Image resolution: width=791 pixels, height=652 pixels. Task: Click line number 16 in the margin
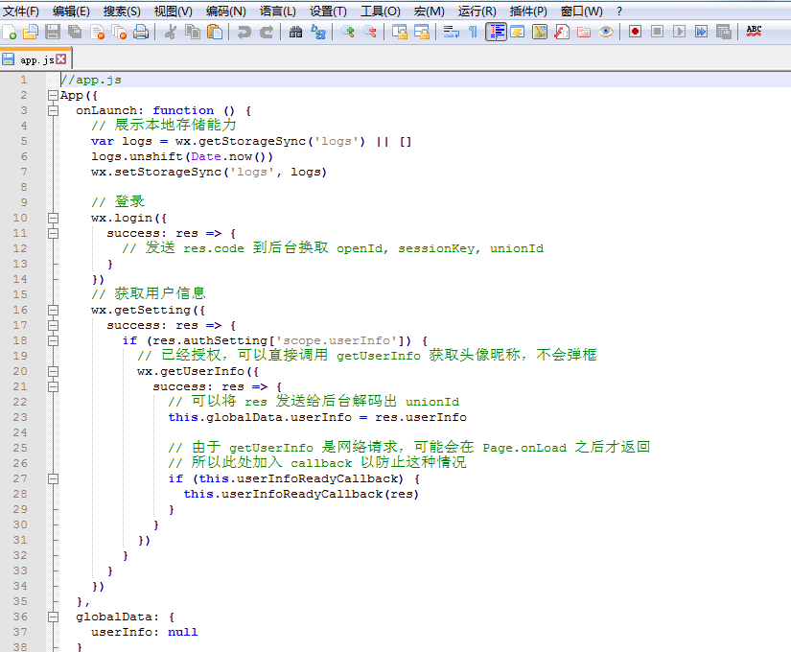pos(21,310)
